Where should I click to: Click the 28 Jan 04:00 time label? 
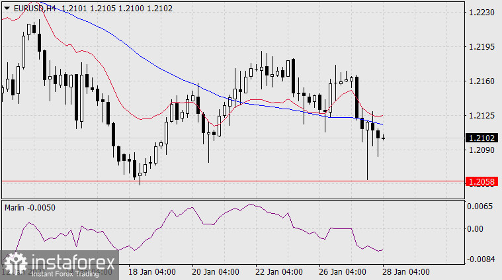[406, 272]
